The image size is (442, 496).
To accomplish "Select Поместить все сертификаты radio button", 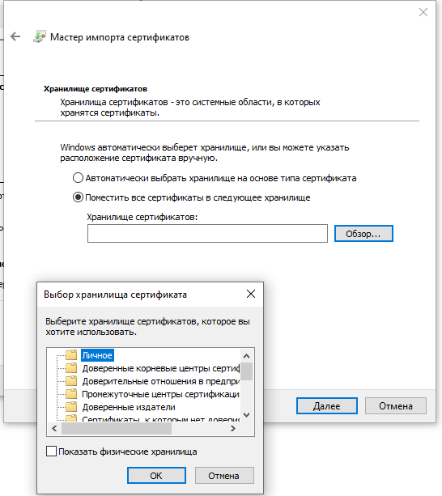I will (x=78, y=197).
